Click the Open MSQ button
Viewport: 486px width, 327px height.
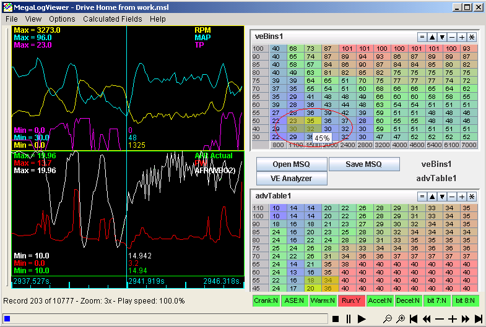[292, 164]
